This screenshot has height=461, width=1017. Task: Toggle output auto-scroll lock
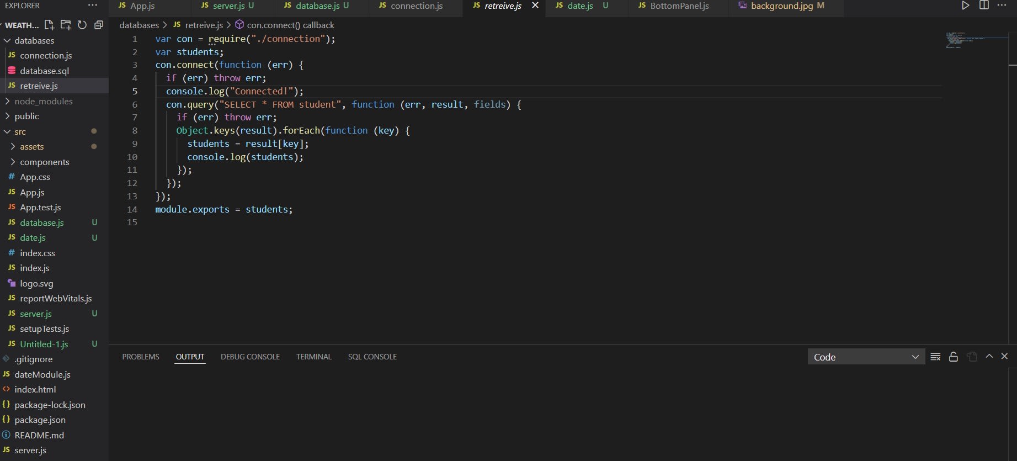point(953,357)
